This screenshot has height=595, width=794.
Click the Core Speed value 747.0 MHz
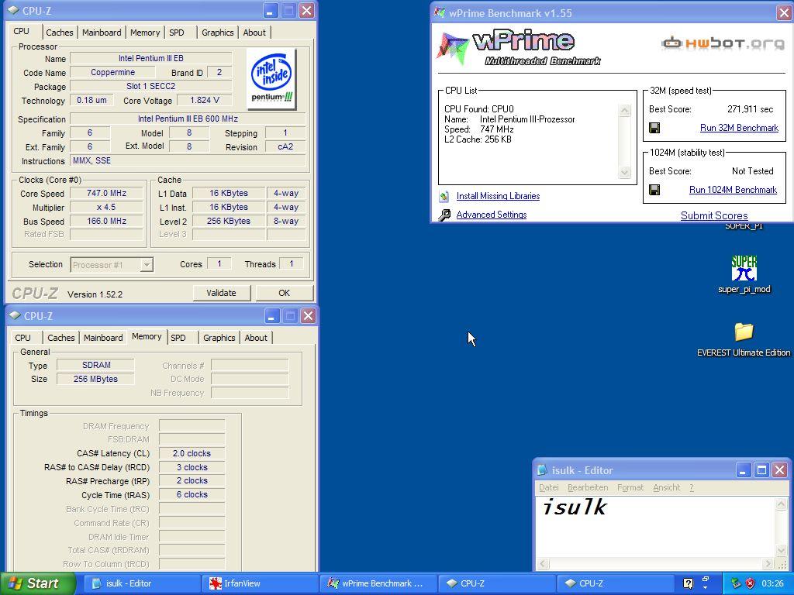(107, 193)
